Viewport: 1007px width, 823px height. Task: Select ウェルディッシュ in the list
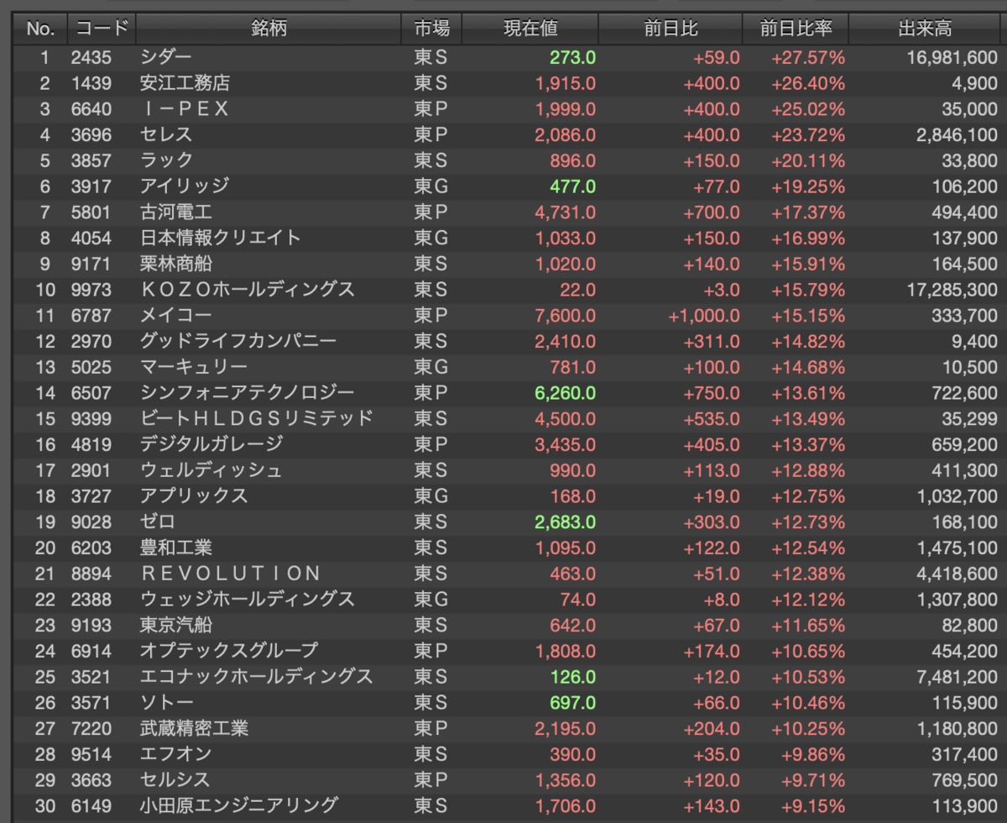point(211,470)
